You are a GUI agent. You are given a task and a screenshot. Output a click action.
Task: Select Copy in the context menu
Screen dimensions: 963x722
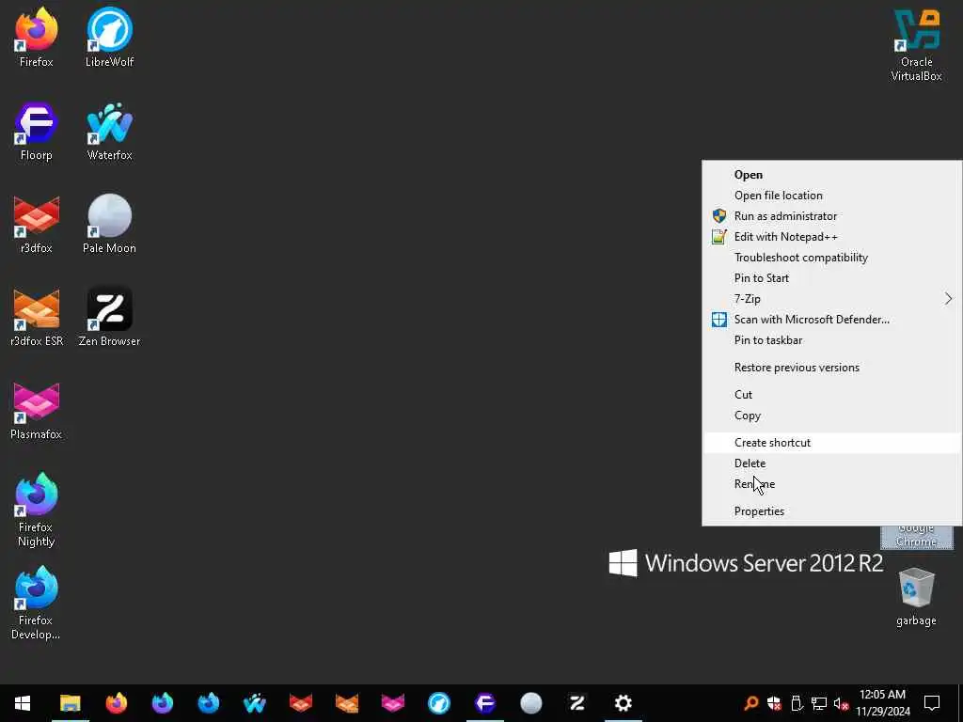(831, 416)
